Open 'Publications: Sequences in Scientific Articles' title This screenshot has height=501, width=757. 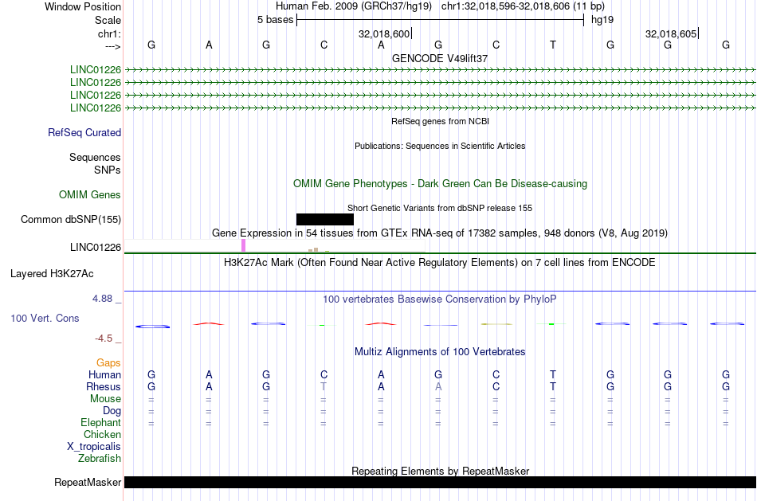440,146
